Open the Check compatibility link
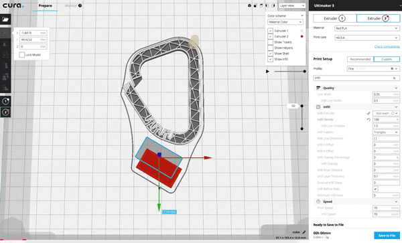 [387, 47]
